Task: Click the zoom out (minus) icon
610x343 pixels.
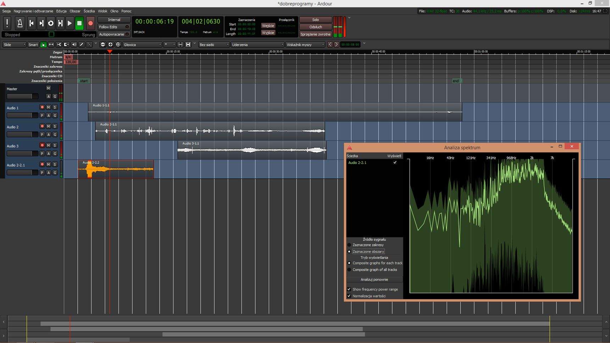Action: point(103,45)
